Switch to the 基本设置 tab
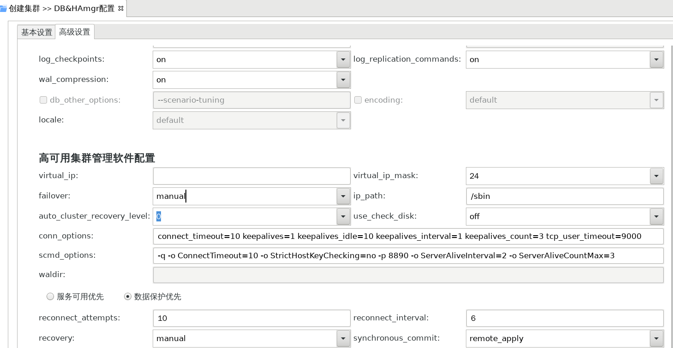This screenshot has height=348, width=673. pos(36,32)
